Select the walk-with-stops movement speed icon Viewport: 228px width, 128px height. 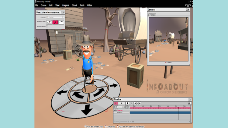pos(49,22)
